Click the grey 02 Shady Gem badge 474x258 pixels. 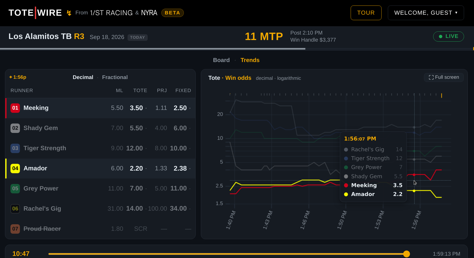coord(15,128)
